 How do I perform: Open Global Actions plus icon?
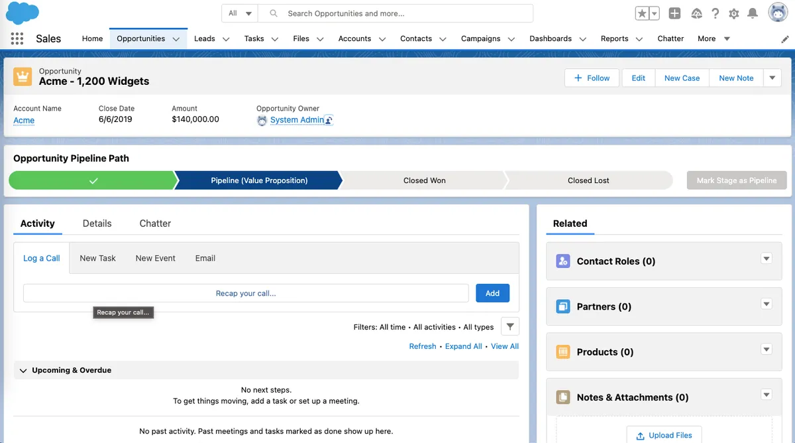(674, 13)
